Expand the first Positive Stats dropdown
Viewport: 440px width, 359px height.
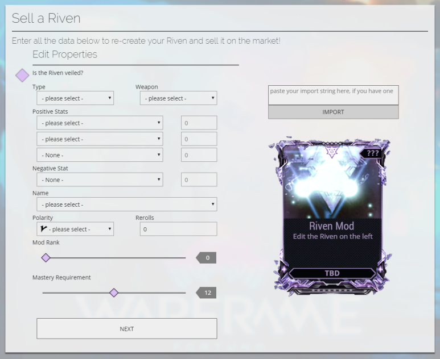pos(100,123)
